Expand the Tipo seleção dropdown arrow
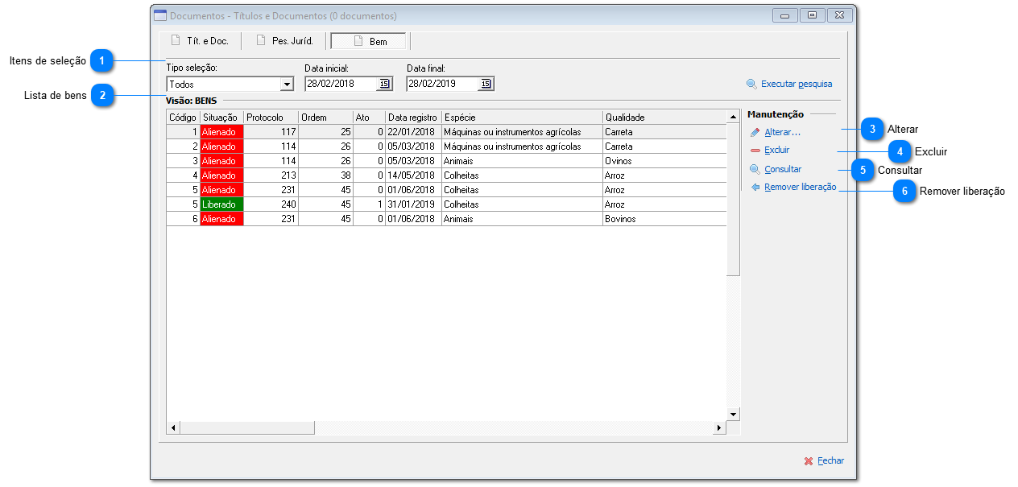The width and height of the screenshot is (1018, 487). tap(287, 84)
